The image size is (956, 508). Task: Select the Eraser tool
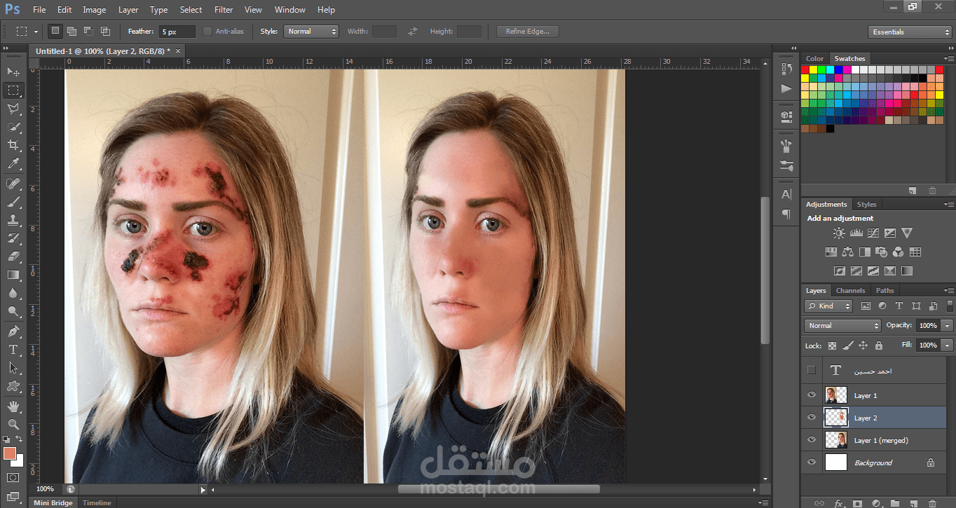[x=13, y=256]
